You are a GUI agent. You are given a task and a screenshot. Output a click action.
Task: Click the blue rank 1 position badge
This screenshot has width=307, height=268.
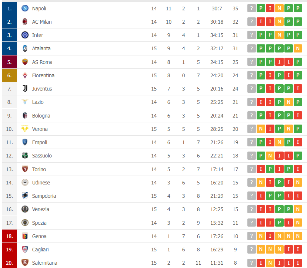point(10,8)
